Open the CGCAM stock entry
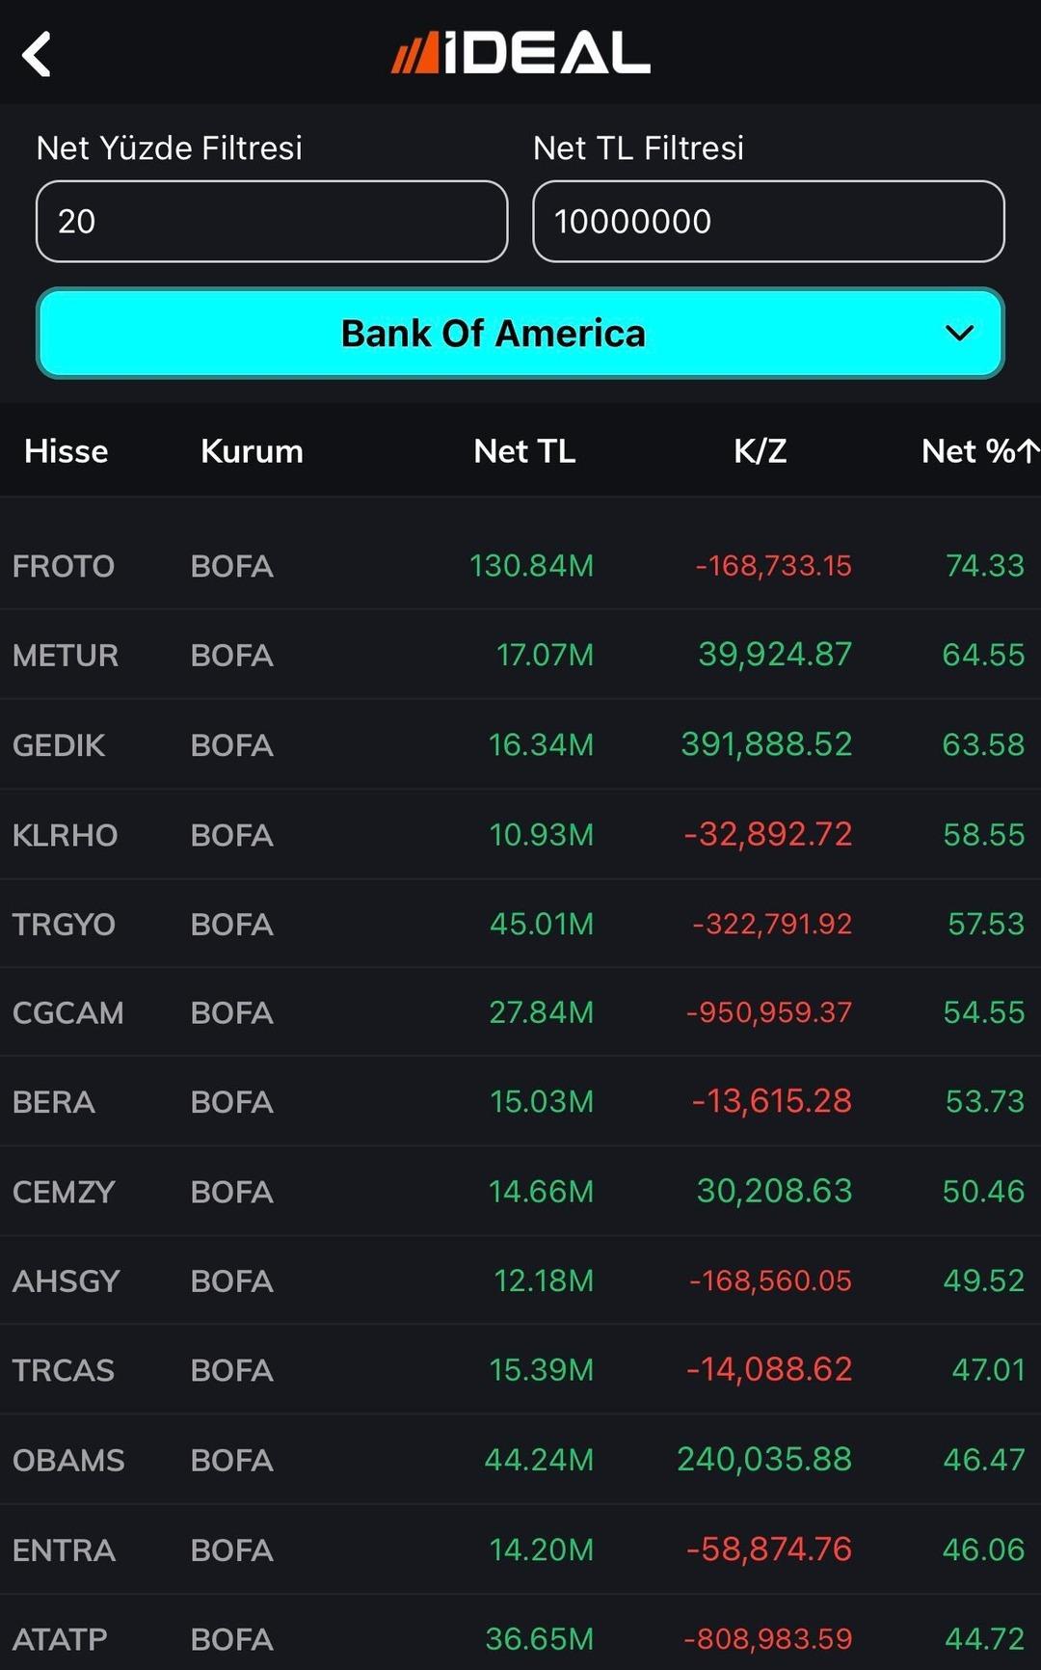Image resolution: width=1041 pixels, height=1670 pixels. point(520,1012)
